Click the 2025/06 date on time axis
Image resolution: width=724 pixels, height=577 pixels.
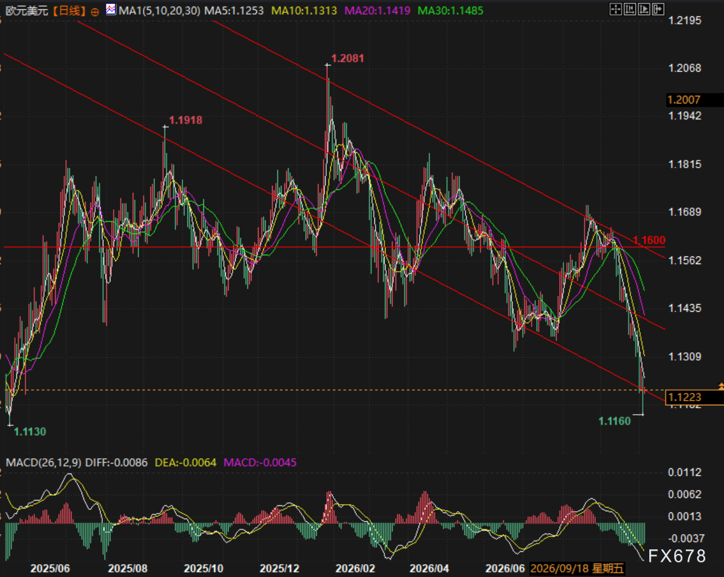click(x=50, y=569)
